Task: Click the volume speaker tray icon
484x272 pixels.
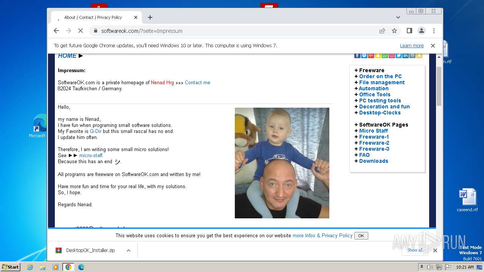Action: pyautogui.click(x=430, y=267)
